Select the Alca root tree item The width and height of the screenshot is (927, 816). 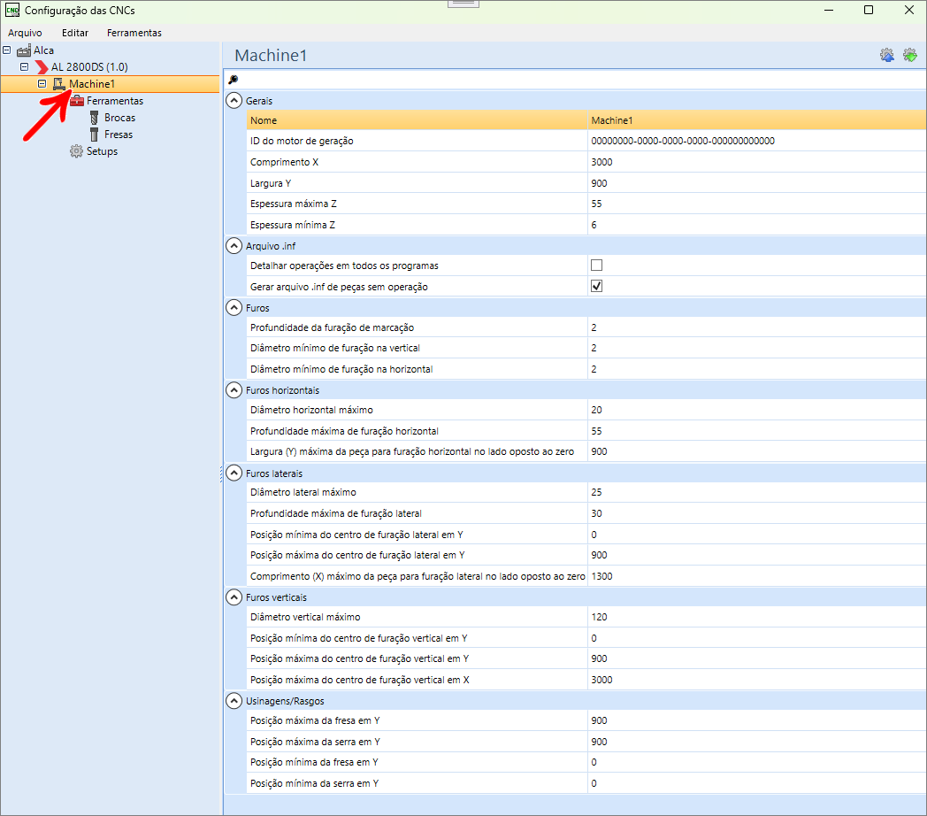click(43, 50)
